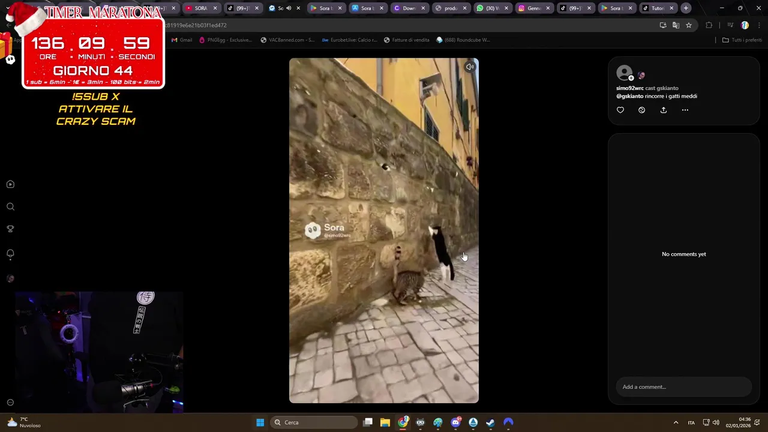Click the ITA language indicator
This screenshot has width=768, height=432.
tap(691, 422)
